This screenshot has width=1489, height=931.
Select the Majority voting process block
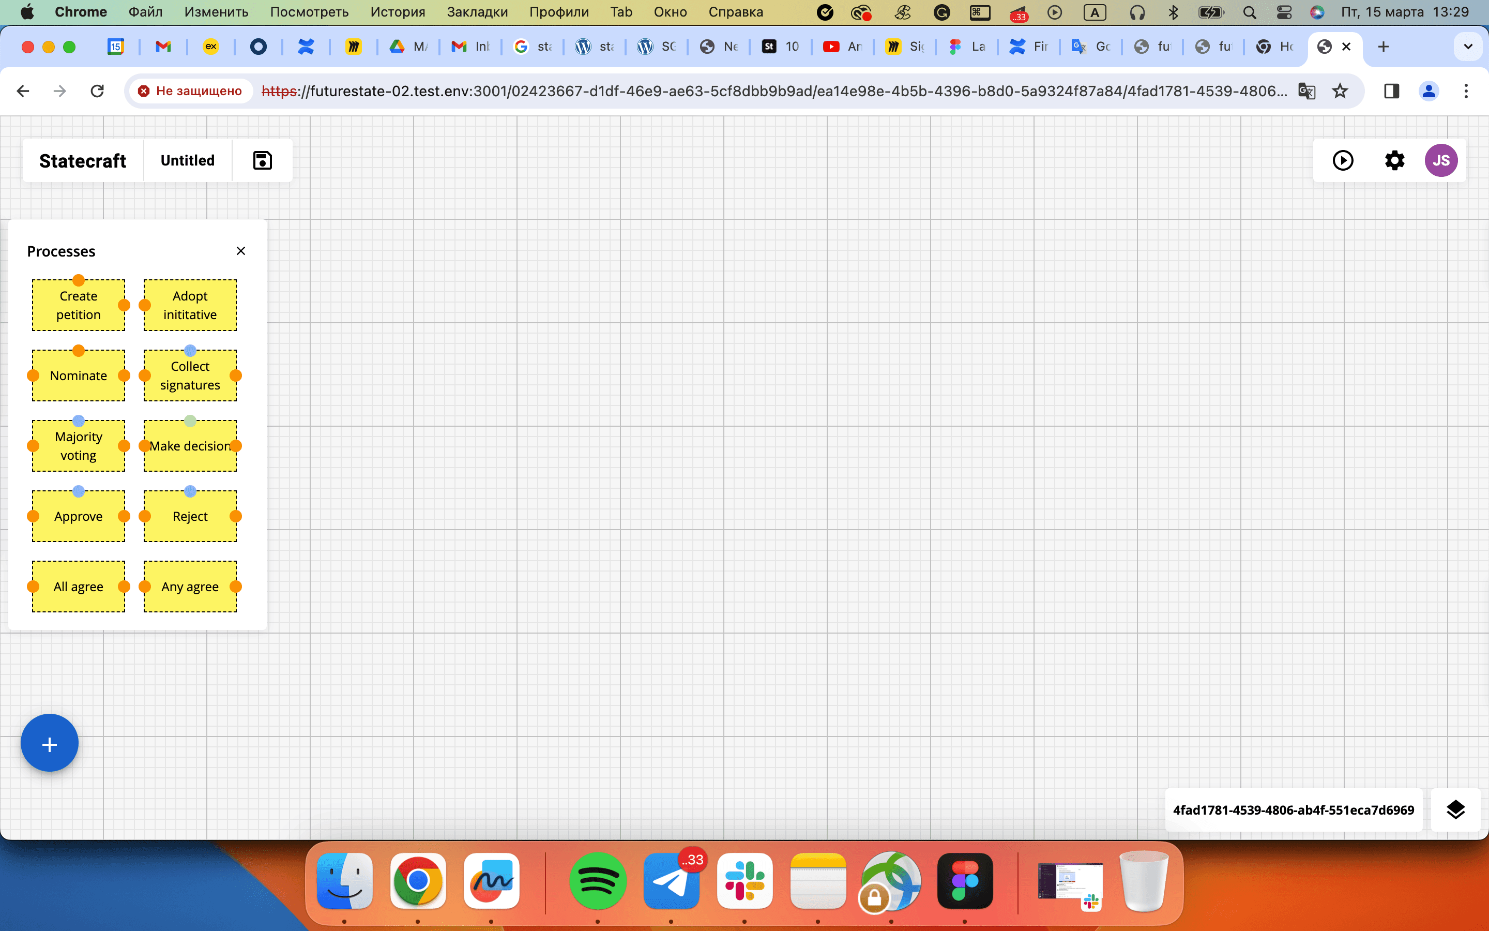pyautogui.click(x=78, y=446)
